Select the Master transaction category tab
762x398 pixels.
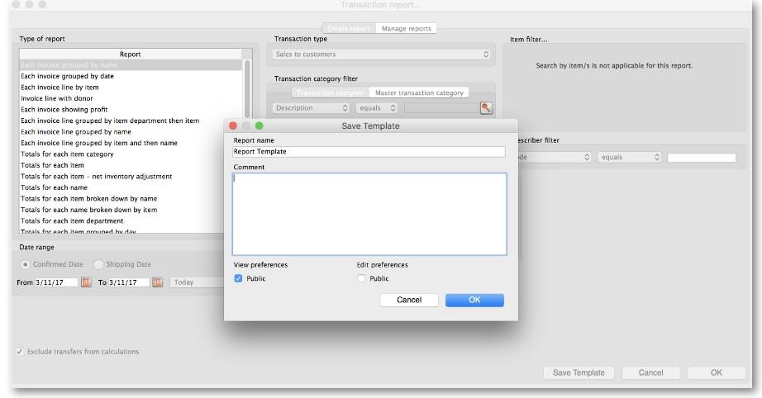tap(419, 92)
